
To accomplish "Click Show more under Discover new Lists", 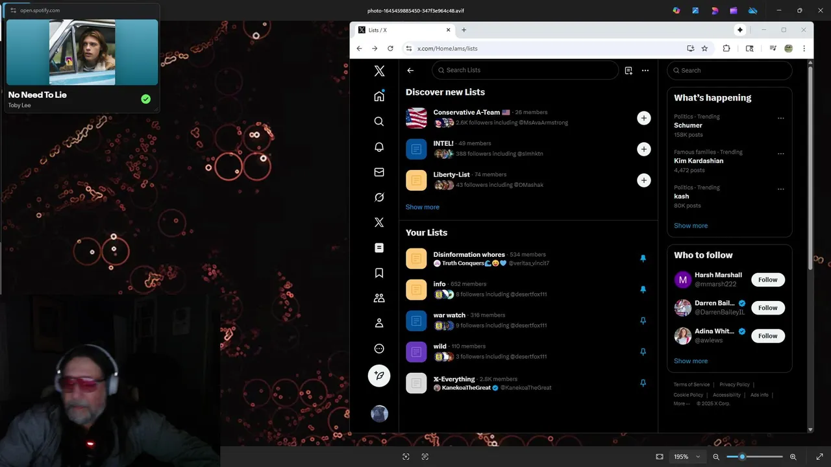I will click(x=423, y=207).
